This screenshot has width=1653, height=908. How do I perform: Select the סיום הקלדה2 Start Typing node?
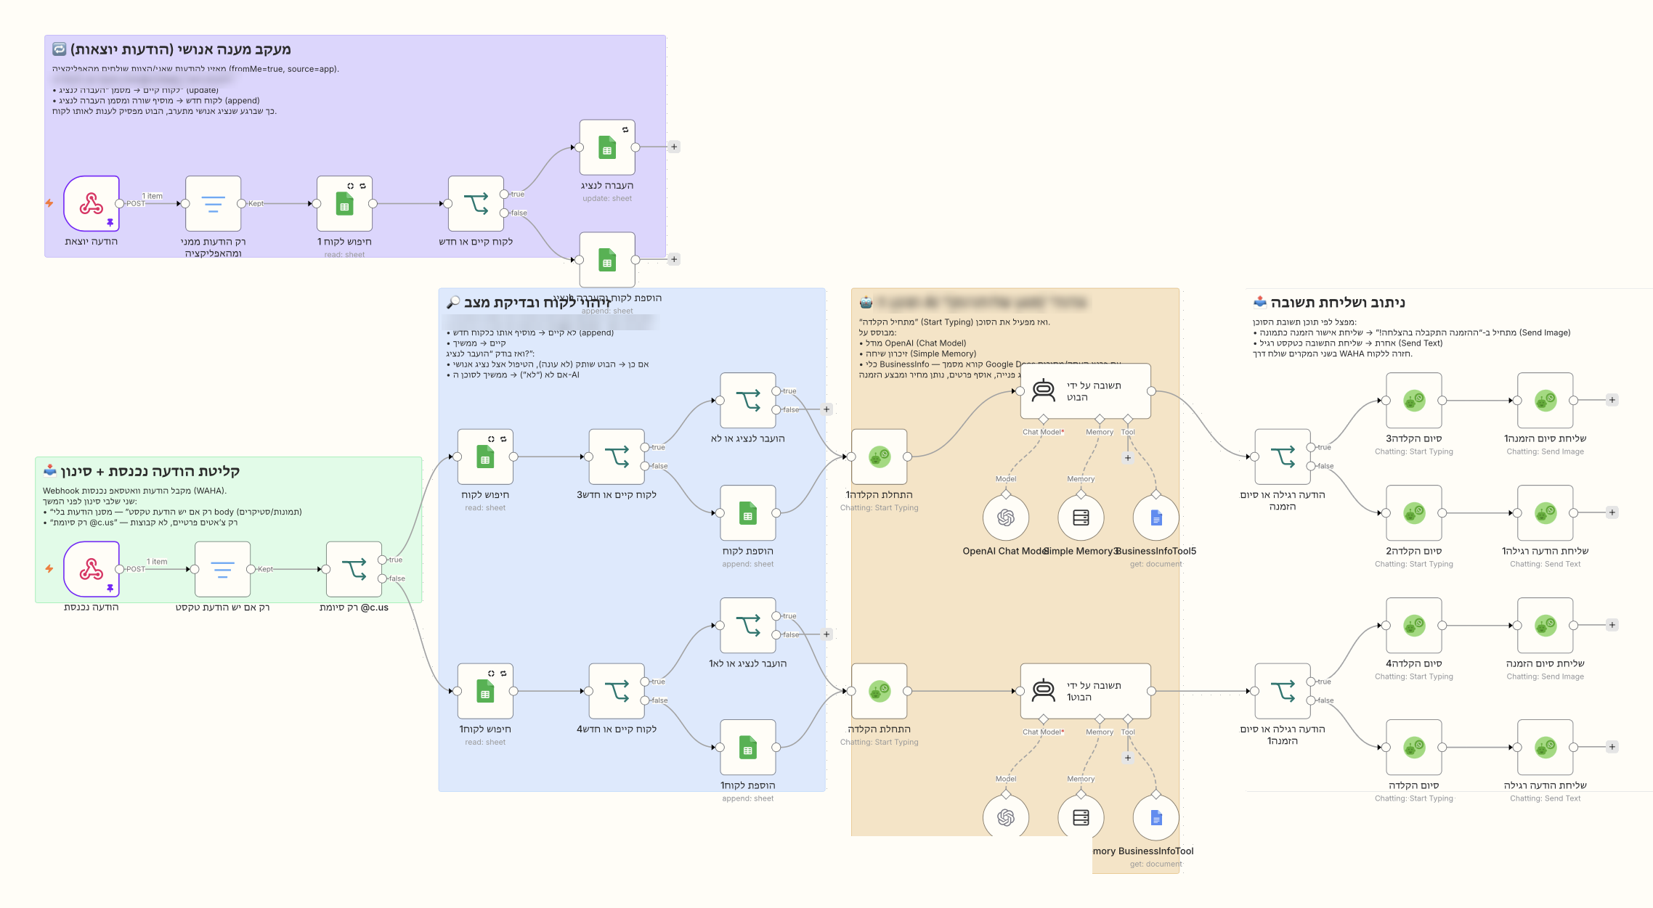(1414, 513)
